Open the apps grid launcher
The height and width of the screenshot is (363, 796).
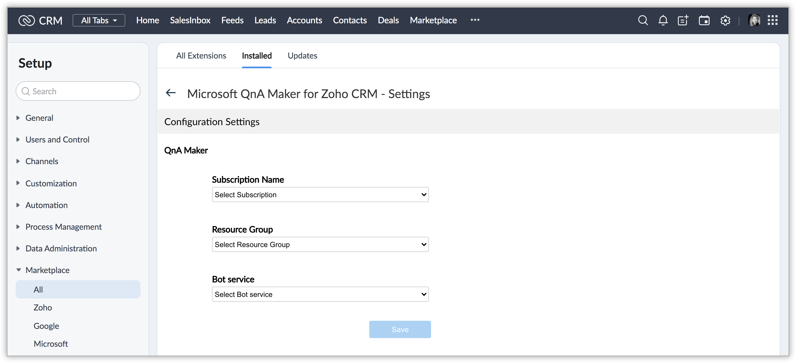(x=772, y=20)
